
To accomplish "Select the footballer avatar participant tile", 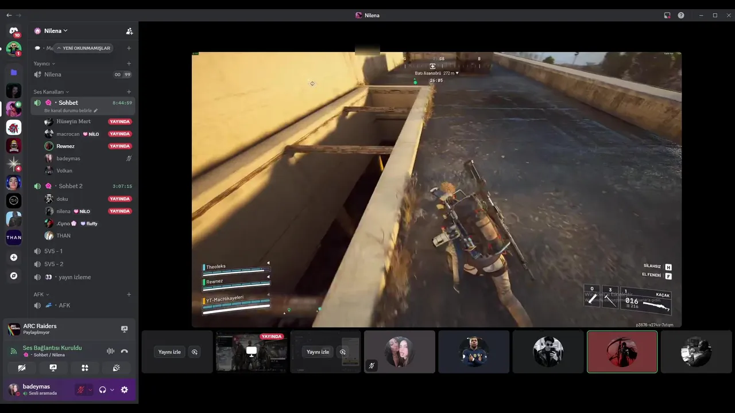I will [474, 352].
